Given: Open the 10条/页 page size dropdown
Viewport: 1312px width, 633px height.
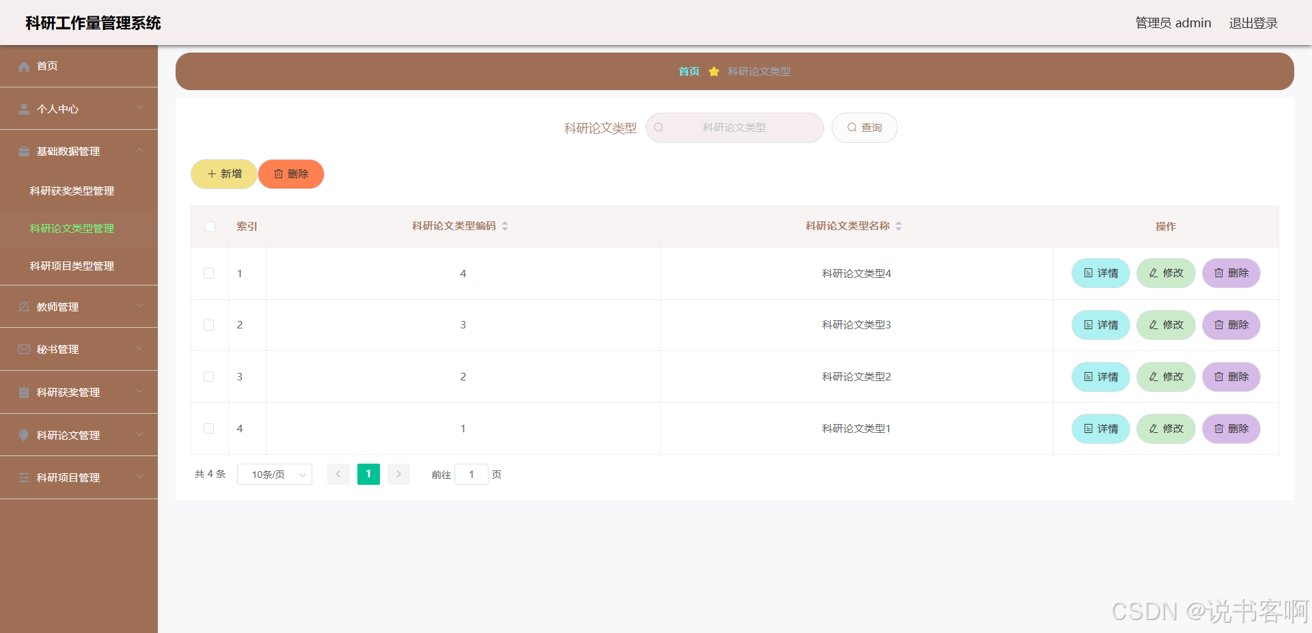Looking at the screenshot, I should click(275, 475).
